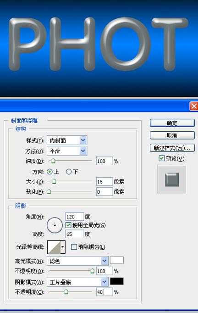Expand the gloss contour dropdown arrow
This screenshot has height=313, width=198.
point(63,247)
